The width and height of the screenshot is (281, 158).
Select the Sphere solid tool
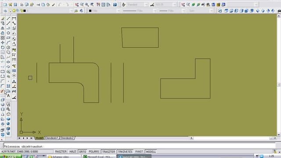pos(3,104)
